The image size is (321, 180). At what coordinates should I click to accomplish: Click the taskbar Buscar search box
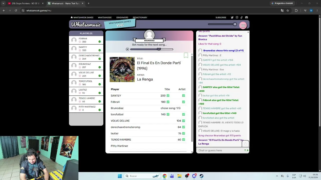pyautogui.click(x=142, y=176)
